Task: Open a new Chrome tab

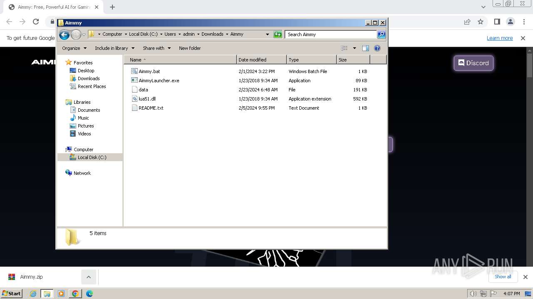Action: (x=112, y=7)
